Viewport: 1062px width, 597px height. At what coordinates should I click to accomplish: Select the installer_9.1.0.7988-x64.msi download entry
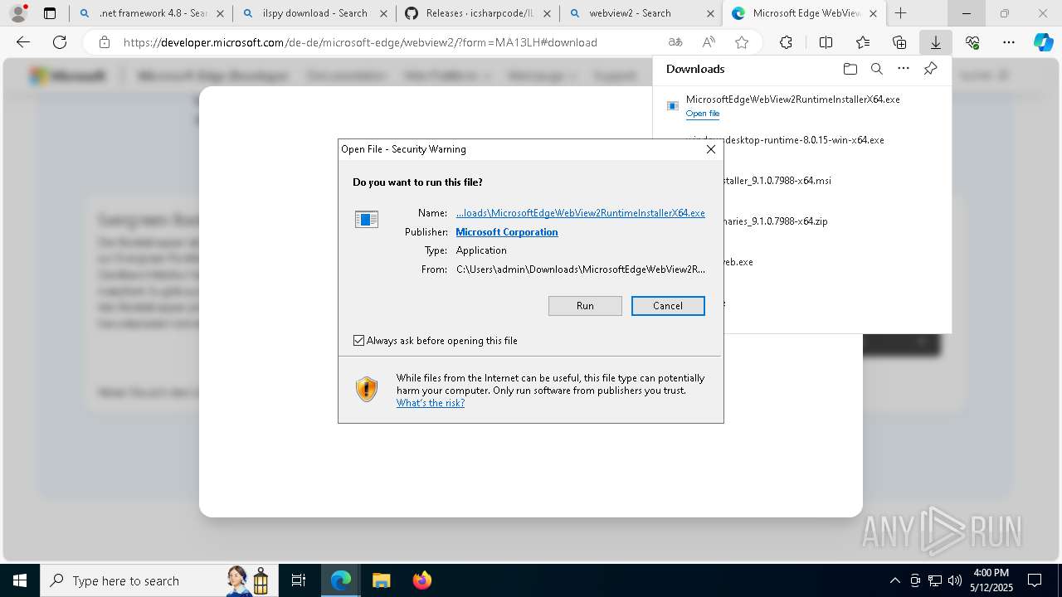click(801, 181)
